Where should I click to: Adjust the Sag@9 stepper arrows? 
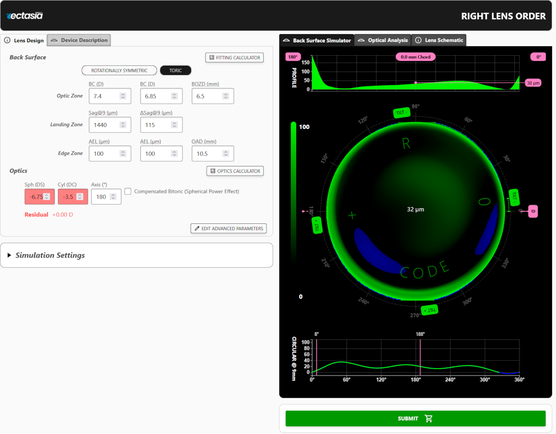pyautogui.click(x=123, y=125)
